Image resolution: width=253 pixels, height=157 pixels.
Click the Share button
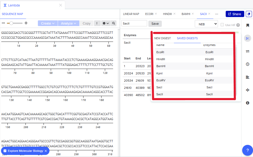pos(235,14)
